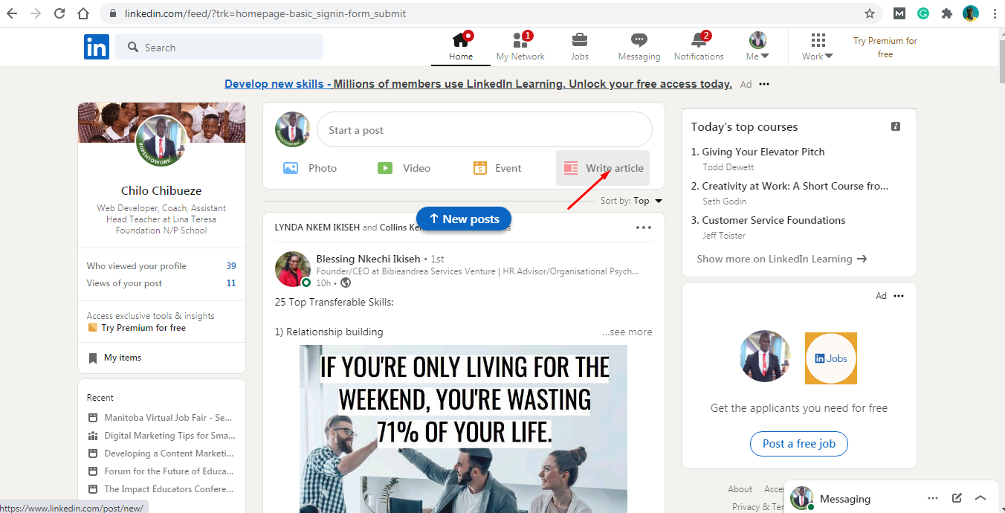The height and width of the screenshot is (513, 1005).
Task: Expand the Messaging overlay chevron
Action: (x=980, y=498)
